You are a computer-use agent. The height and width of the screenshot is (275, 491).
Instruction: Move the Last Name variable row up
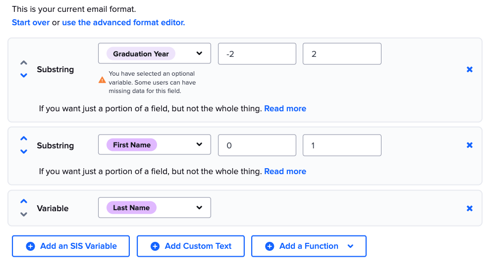(23, 202)
